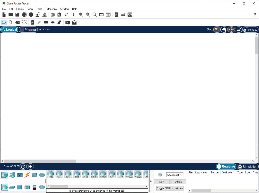Open the Options menu
259x193 pixels.
[20, 9]
